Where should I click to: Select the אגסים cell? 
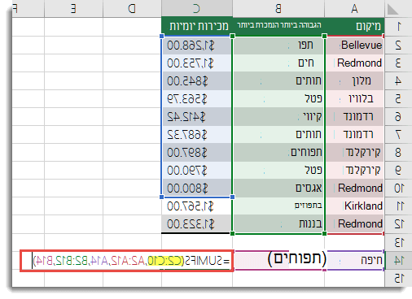pos(278,188)
